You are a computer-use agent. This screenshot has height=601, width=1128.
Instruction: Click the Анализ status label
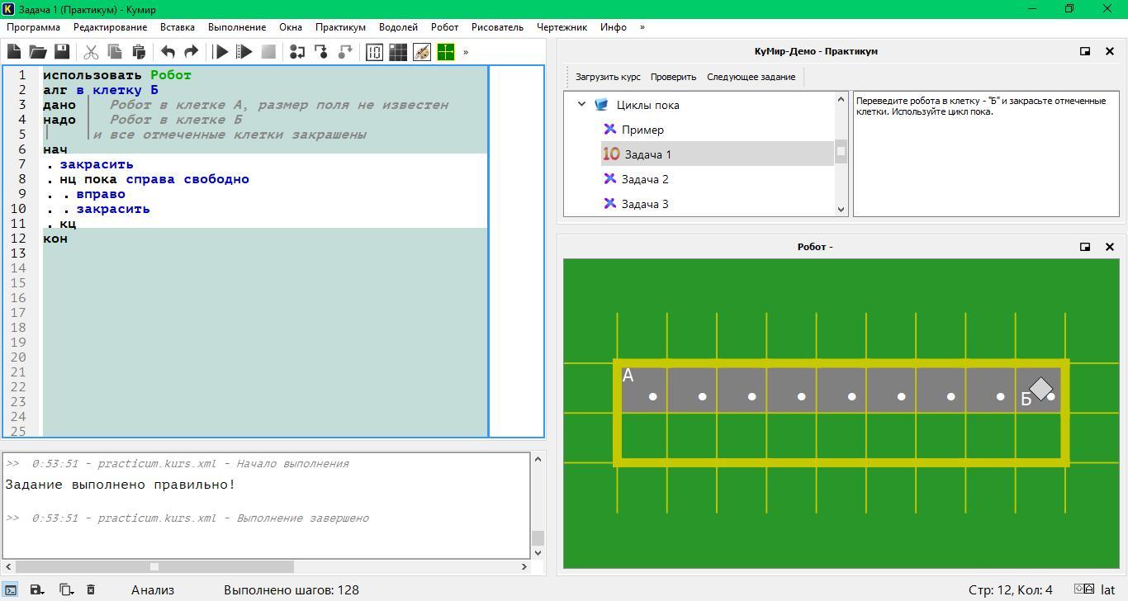(x=153, y=589)
